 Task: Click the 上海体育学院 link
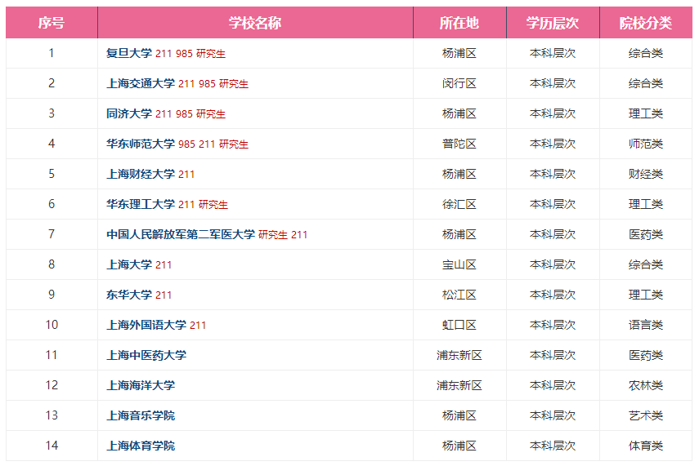(140, 446)
